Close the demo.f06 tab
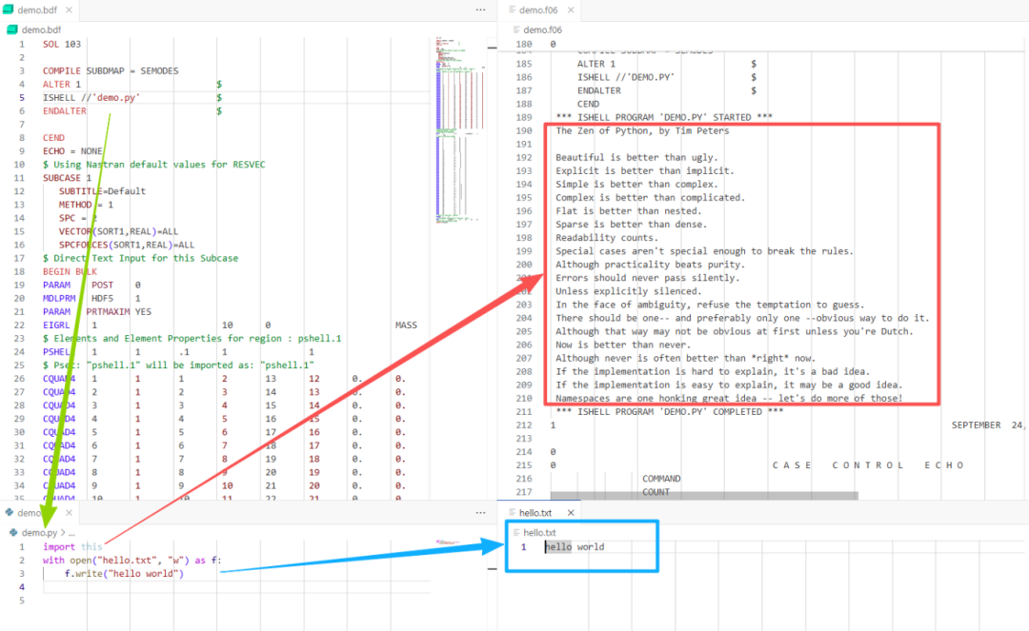The image size is (1029, 631). [x=571, y=10]
